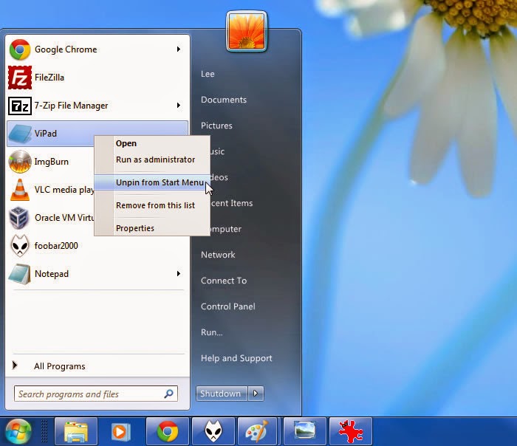The width and height of the screenshot is (517, 446).
Task: Click the FileZilla program label
Action: tap(49, 78)
